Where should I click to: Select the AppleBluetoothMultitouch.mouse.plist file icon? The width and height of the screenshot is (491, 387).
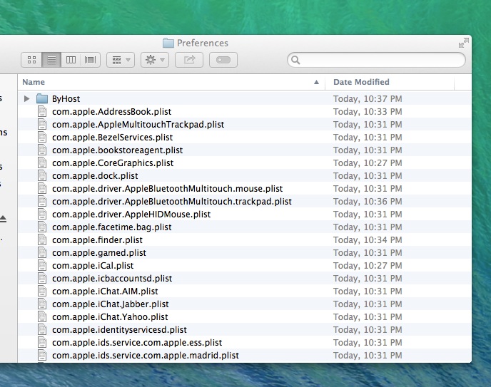click(x=42, y=188)
